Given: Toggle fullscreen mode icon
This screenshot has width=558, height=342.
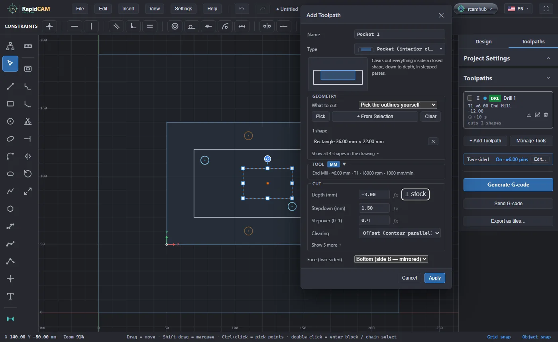Looking at the screenshot, I should point(546,9).
